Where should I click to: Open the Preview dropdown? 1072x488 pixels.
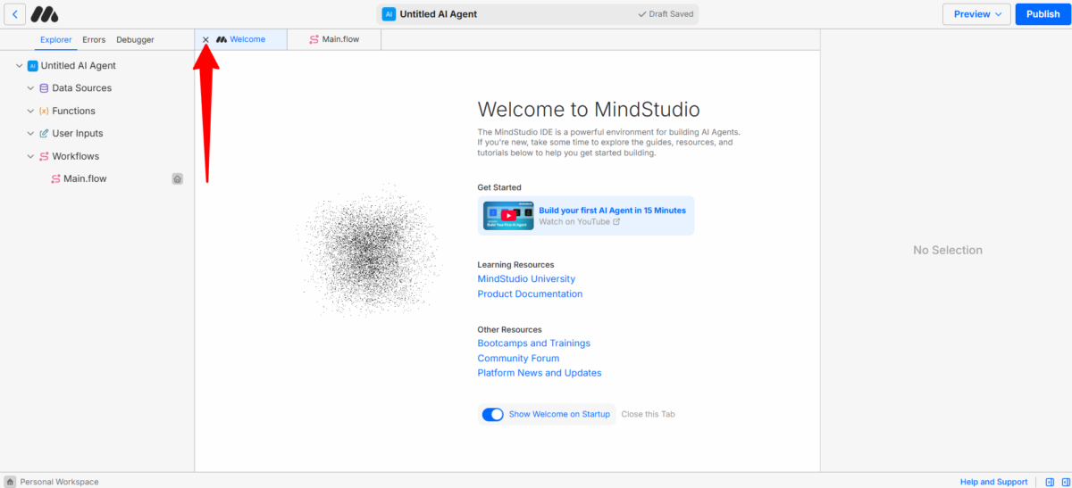(976, 14)
